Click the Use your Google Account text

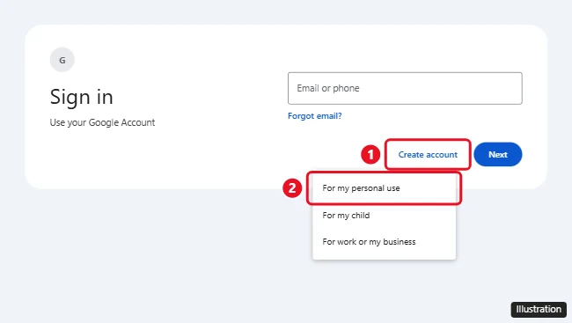point(102,122)
